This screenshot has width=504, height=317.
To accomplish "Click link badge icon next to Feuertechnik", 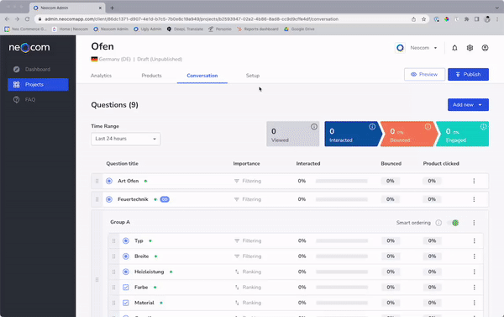I will [x=165, y=199].
